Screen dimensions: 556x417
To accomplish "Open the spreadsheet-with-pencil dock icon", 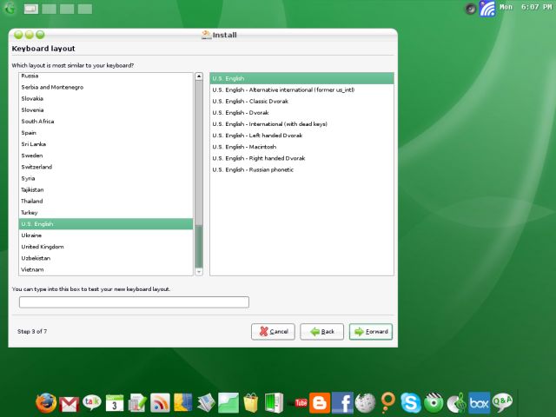I will point(137,403).
